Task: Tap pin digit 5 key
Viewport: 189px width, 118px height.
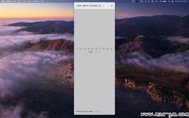Action: 92,49
